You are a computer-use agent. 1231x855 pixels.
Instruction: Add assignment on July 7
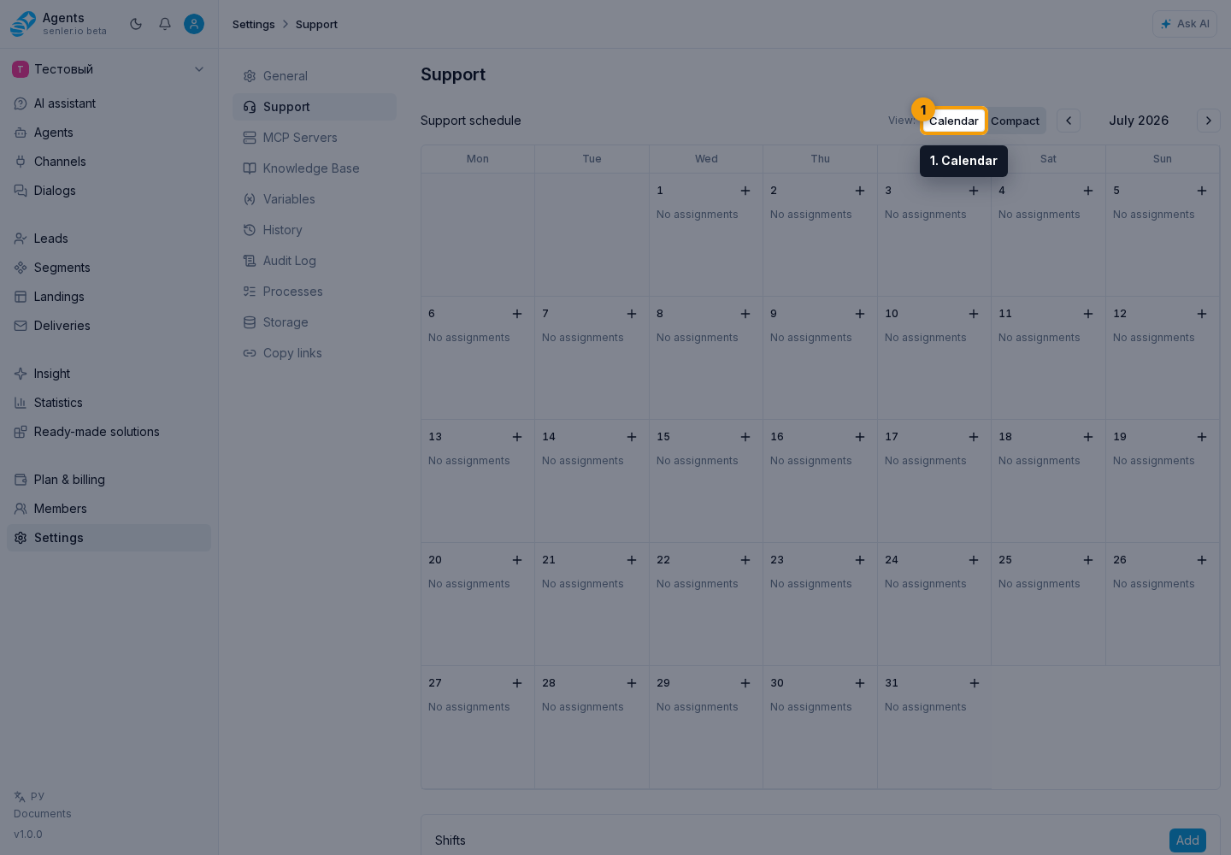click(x=632, y=314)
